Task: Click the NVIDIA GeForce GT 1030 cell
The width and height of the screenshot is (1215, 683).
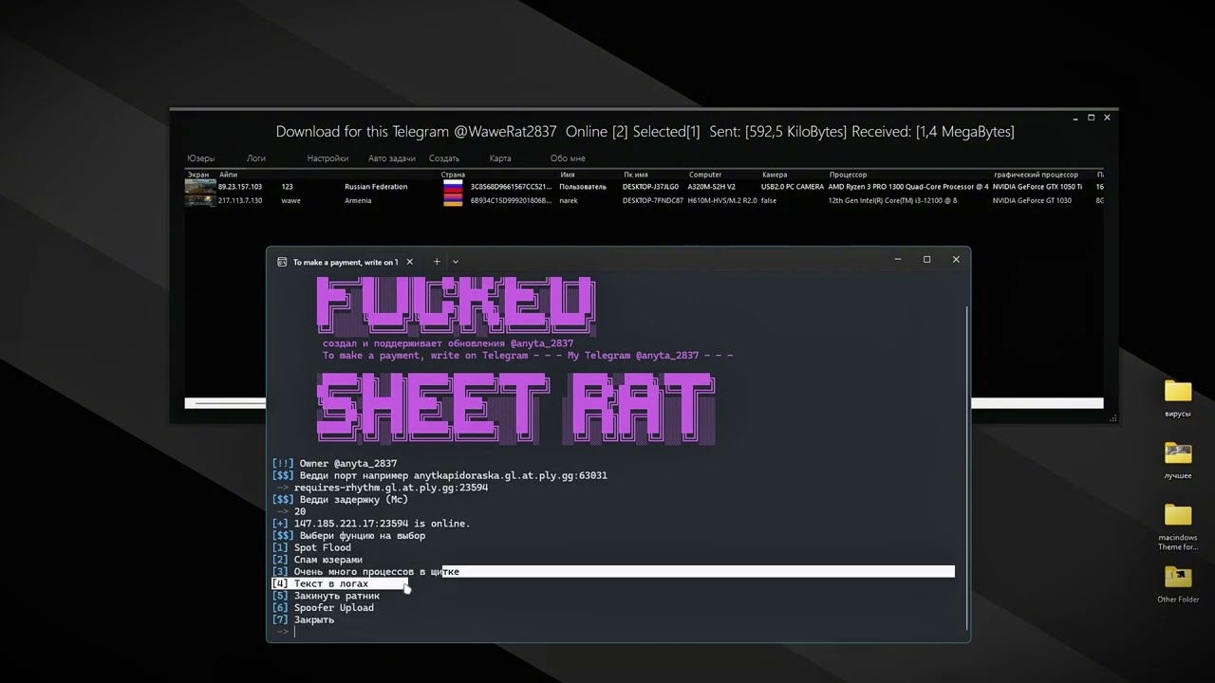Action: [1032, 200]
